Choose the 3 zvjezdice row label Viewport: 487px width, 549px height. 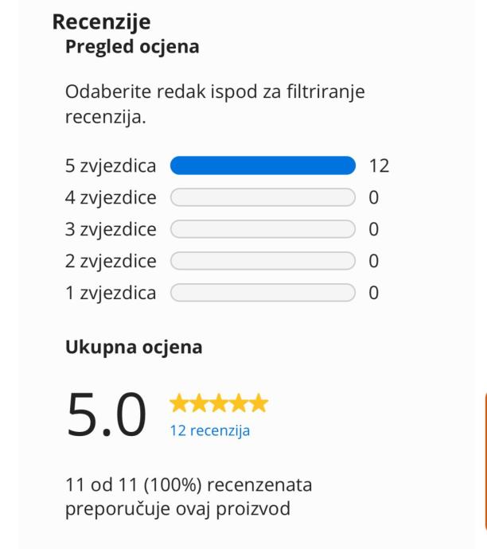pos(111,229)
